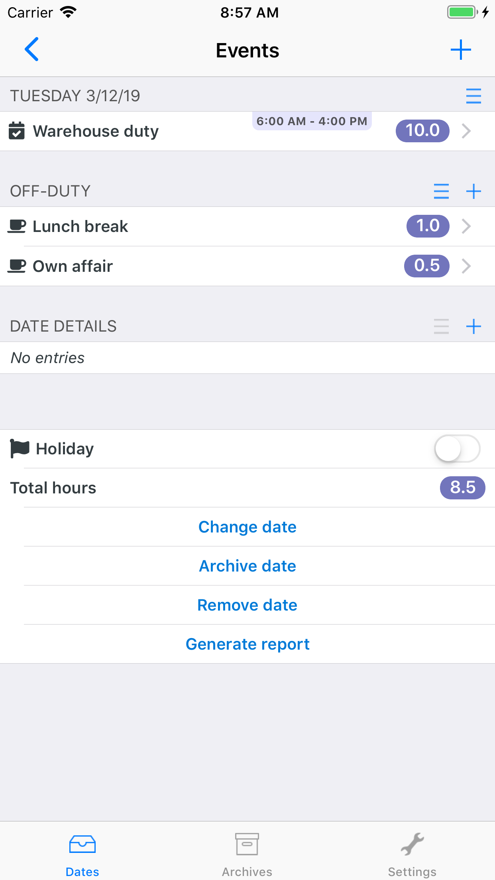Tap the Change date link
The height and width of the screenshot is (880, 495).
click(247, 527)
